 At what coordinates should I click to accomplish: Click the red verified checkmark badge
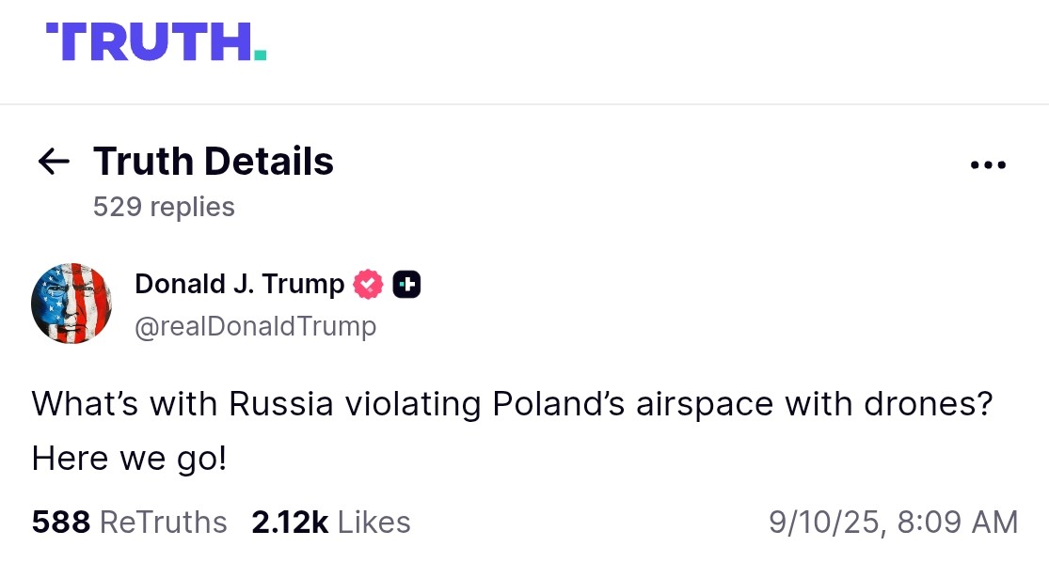(368, 284)
